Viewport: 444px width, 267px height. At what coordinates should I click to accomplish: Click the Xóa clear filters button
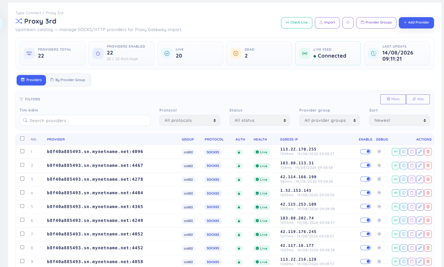(x=418, y=99)
